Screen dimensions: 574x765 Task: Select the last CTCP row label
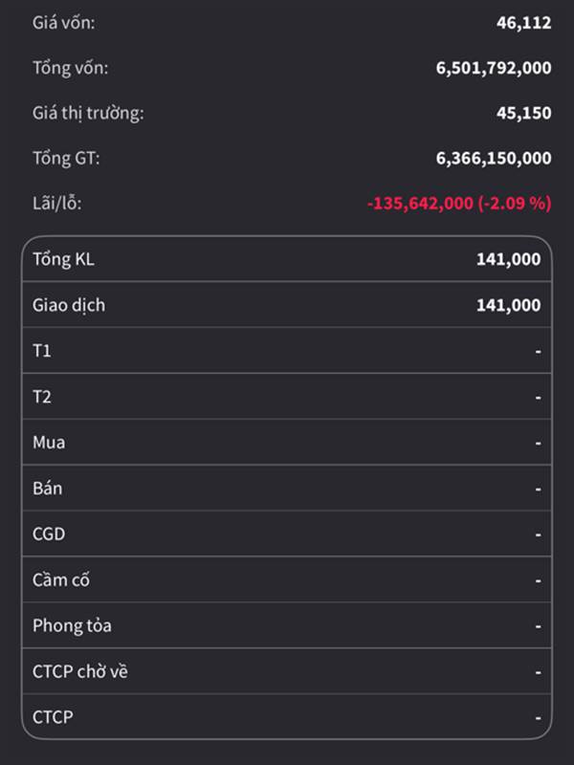coord(53,716)
